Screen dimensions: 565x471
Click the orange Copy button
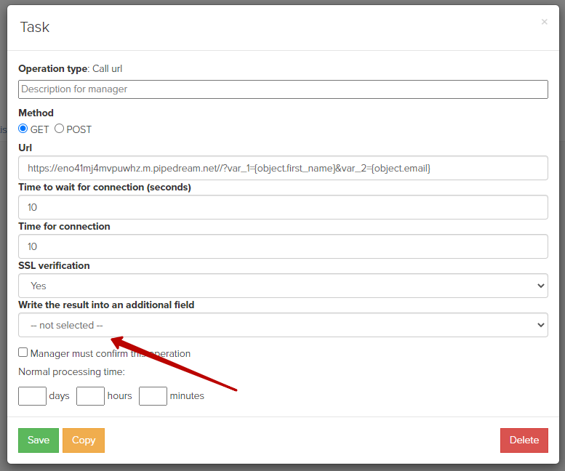[84, 440]
